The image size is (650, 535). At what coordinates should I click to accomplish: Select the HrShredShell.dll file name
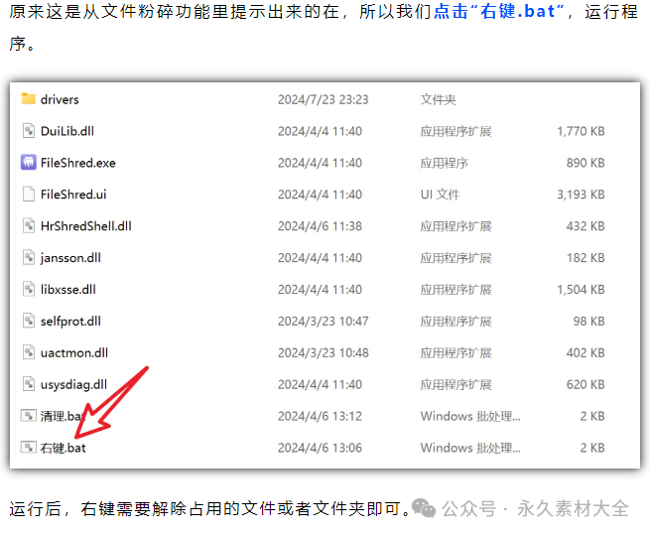point(85,226)
